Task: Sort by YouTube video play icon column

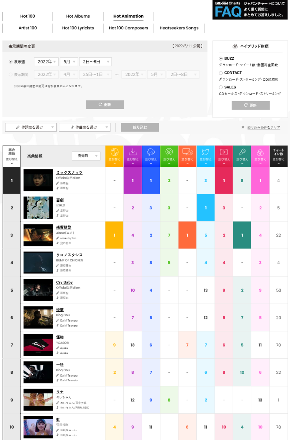Action: (x=224, y=156)
